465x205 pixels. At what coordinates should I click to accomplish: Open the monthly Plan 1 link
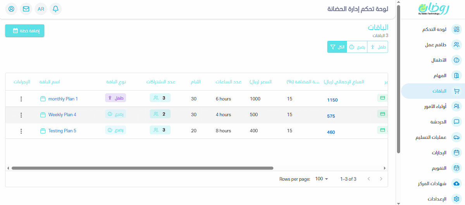(x=63, y=99)
